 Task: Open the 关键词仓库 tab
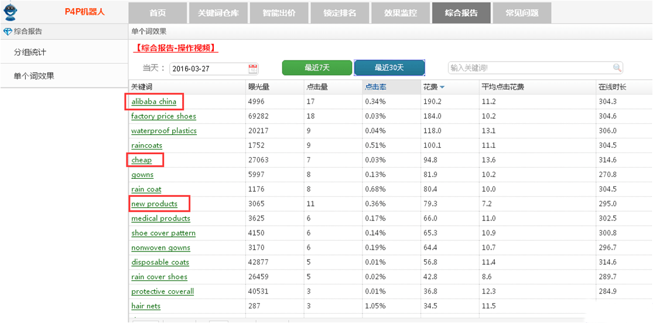[x=218, y=12]
